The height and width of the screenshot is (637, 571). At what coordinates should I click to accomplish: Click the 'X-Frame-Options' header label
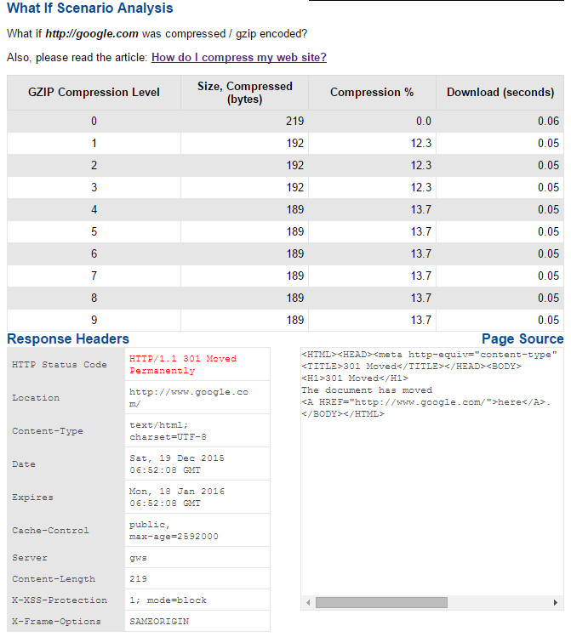(56, 621)
